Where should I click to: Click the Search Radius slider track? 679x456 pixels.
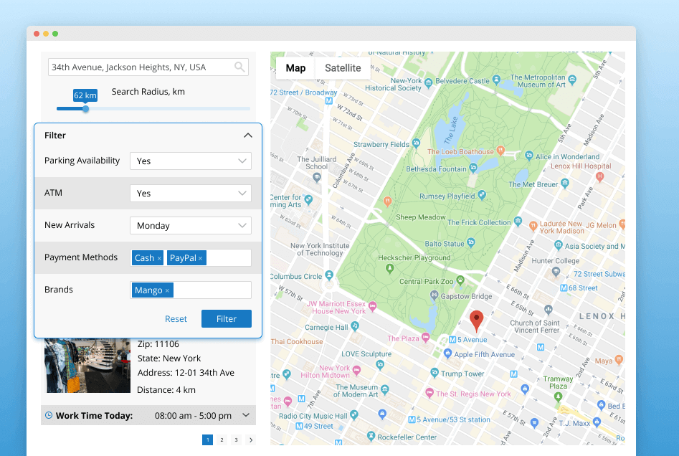pyautogui.click(x=153, y=109)
